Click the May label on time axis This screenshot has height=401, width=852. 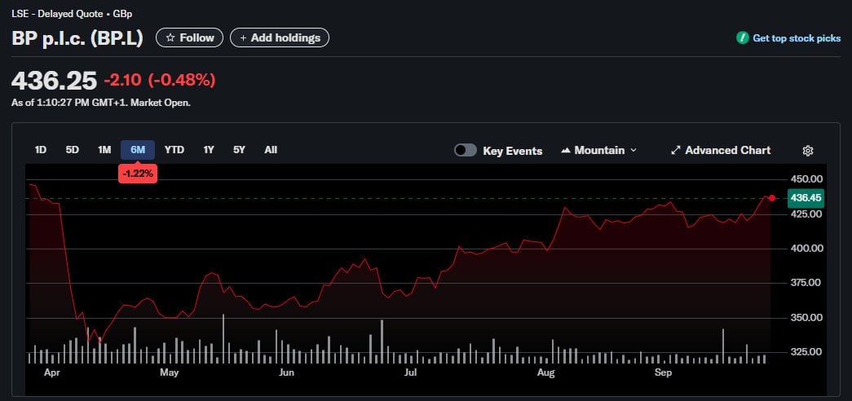pyautogui.click(x=170, y=372)
